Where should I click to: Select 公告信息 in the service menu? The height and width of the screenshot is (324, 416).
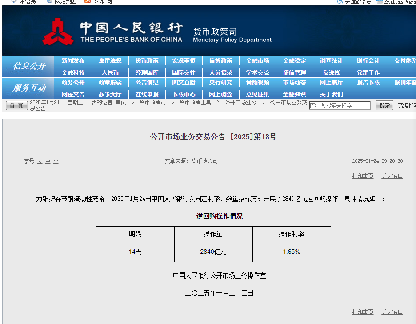point(147,83)
